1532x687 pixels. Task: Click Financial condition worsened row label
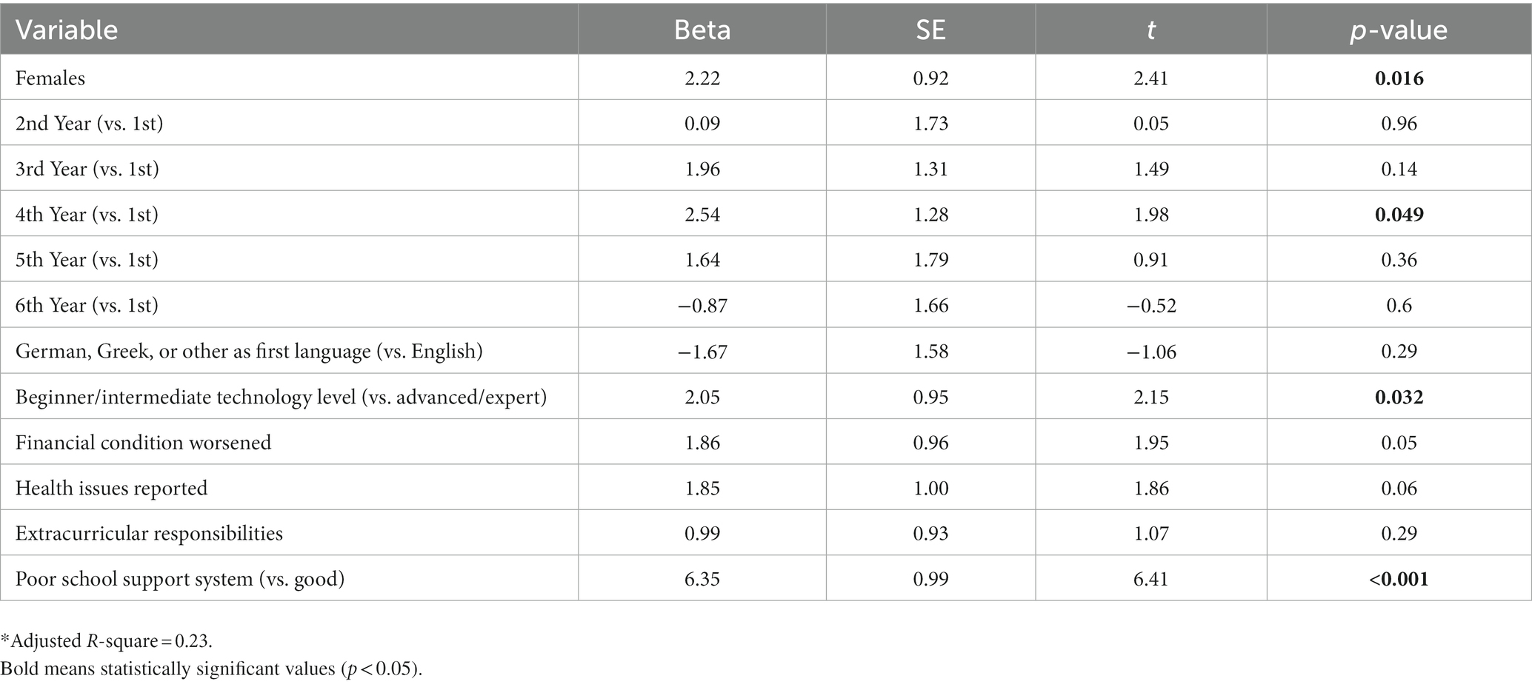click(x=143, y=443)
